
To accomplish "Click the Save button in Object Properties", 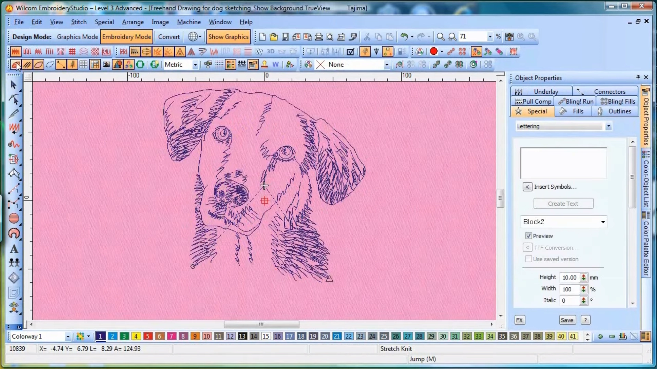I will point(567,320).
